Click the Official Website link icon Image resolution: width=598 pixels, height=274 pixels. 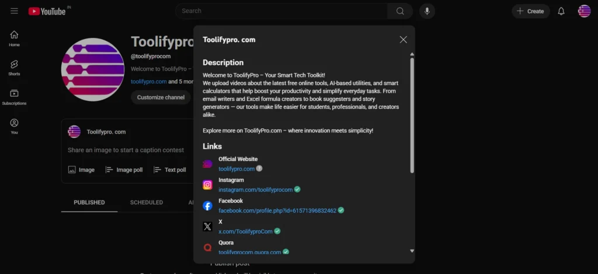coord(207,164)
